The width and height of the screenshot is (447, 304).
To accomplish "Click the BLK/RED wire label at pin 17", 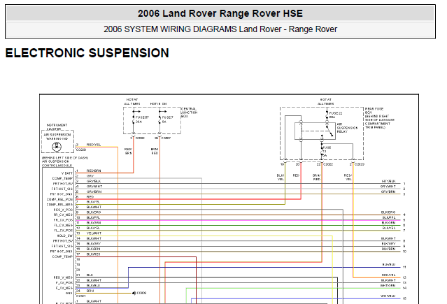I will click(94, 254).
